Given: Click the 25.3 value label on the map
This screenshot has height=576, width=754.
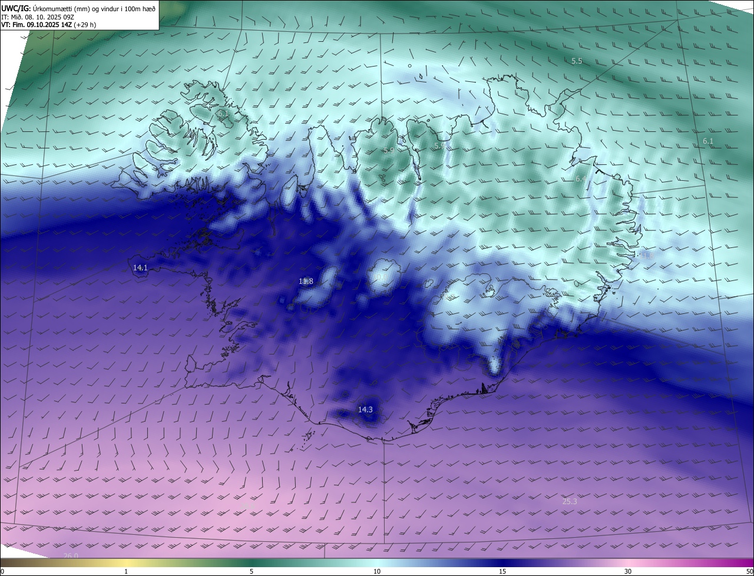Looking at the screenshot, I should click(x=570, y=502).
